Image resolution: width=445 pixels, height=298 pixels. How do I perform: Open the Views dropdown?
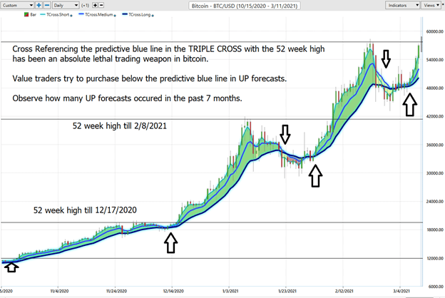pyautogui.click(x=431, y=6)
